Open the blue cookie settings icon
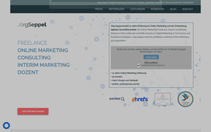This screenshot has height=132, width=211. (x=6, y=126)
